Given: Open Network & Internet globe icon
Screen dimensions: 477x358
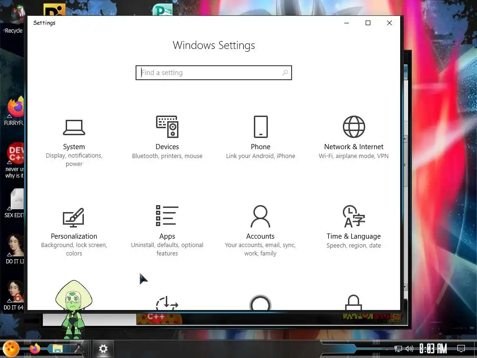Looking at the screenshot, I should pos(354,127).
